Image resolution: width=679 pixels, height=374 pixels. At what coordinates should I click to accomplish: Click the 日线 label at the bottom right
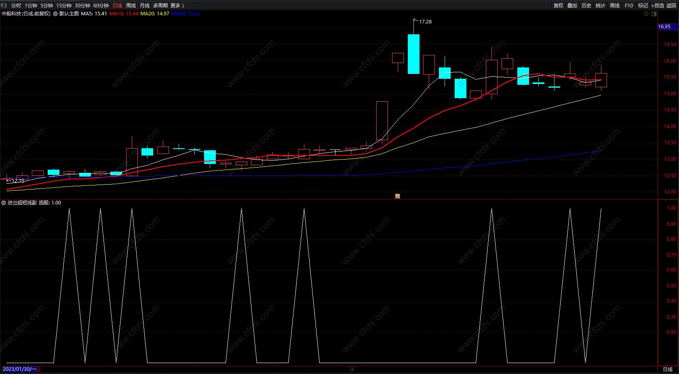click(668, 370)
